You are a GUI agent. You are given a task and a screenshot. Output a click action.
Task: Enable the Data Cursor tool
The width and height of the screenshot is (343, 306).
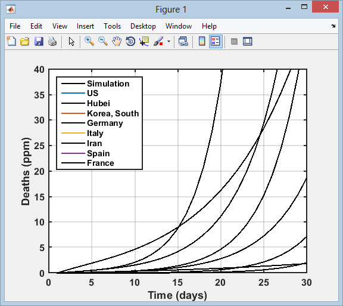coord(144,41)
